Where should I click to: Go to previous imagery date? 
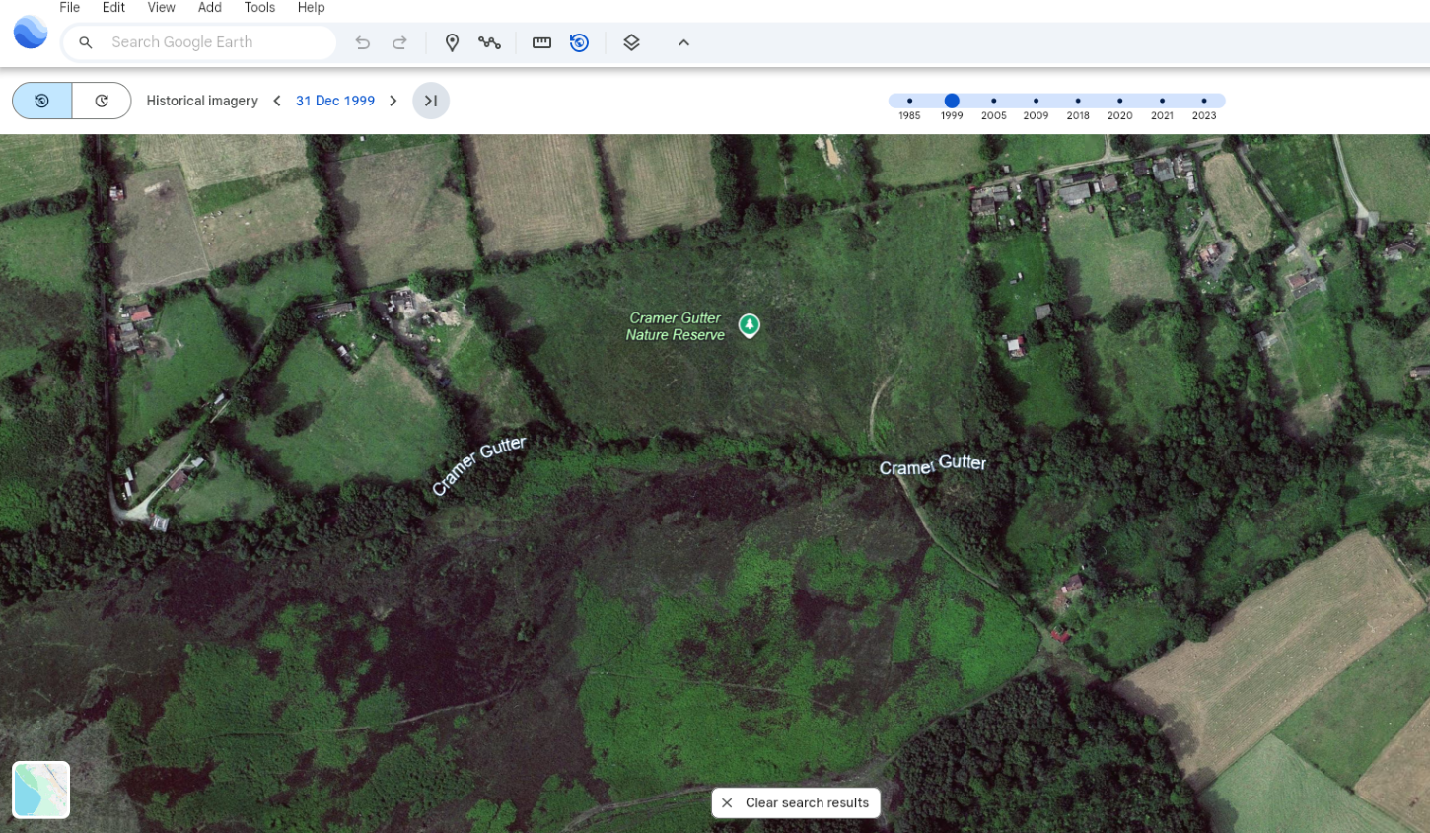pyautogui.click(x=277, y=101)
